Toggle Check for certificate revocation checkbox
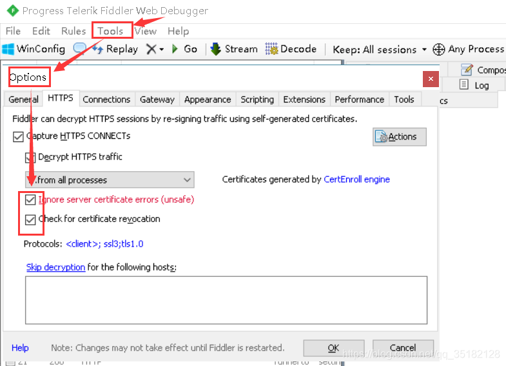This screenshot has width=506, height=366. click(x=30, y=220)
